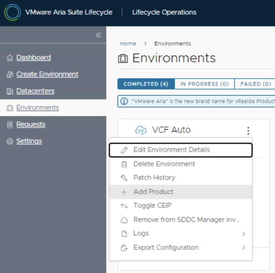Click the VMware Aria Suite Lifecycle logo
275x273 pixels.
12,13
